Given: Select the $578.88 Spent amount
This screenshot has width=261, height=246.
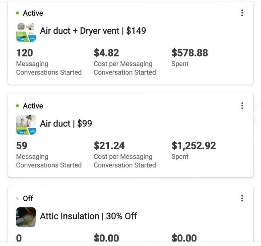Looking at the screenshot, I should click(x=190, y=53).
